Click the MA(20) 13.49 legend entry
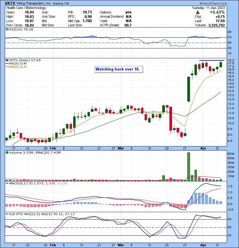Viewport: 239px width, 248px height. tap(16, 64)
